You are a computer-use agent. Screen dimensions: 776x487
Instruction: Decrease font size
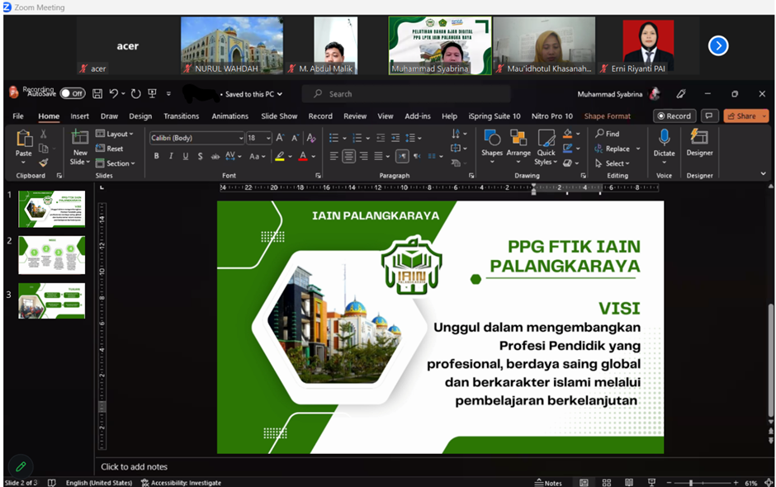click(295, 138)
